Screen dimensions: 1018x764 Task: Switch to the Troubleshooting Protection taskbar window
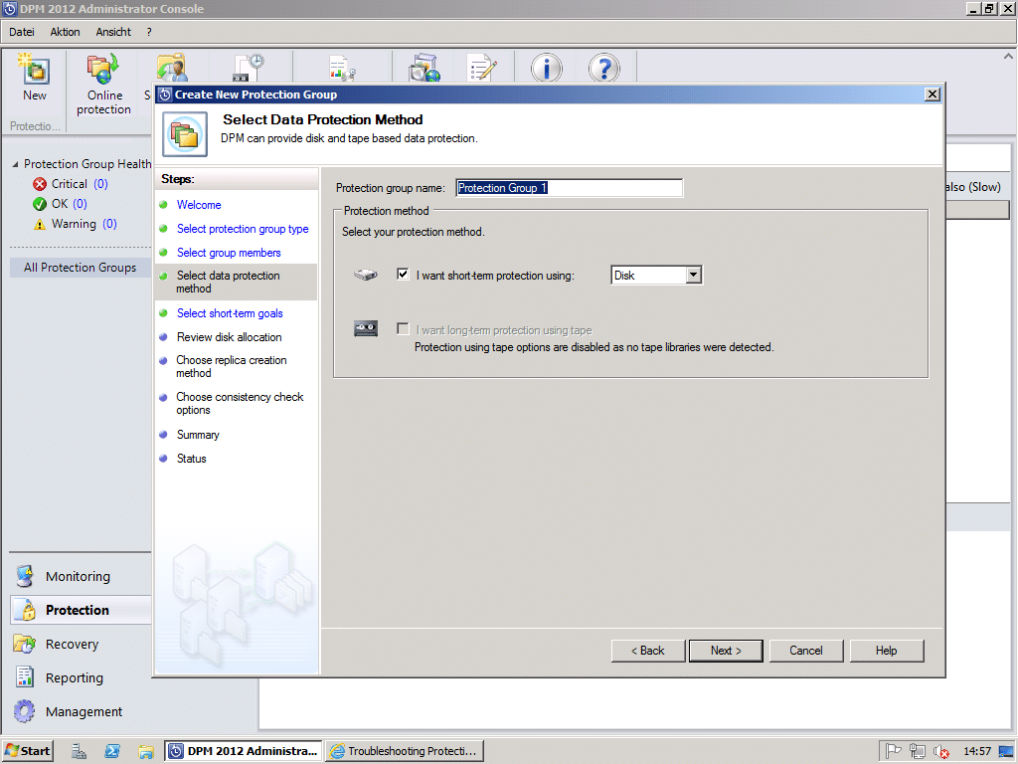pyautogui.click(x=405, y=751)
